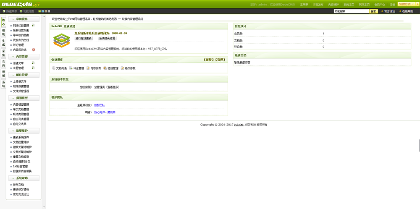Open the 赞助商 sponsor link
The image size is (420, 209).
(111, 112)
